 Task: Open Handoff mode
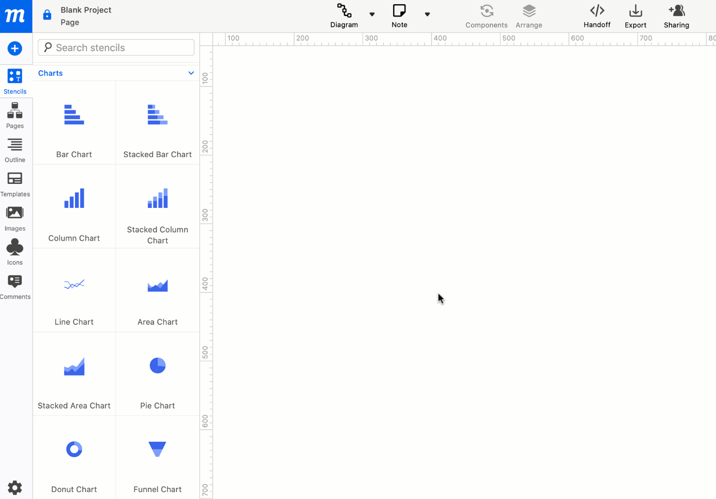point(597,15)
